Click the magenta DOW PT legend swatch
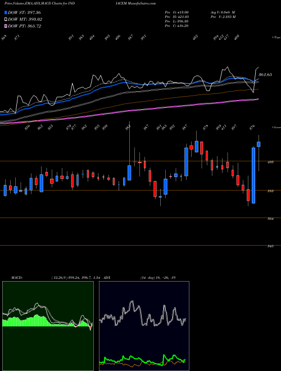 coord(6,26)
